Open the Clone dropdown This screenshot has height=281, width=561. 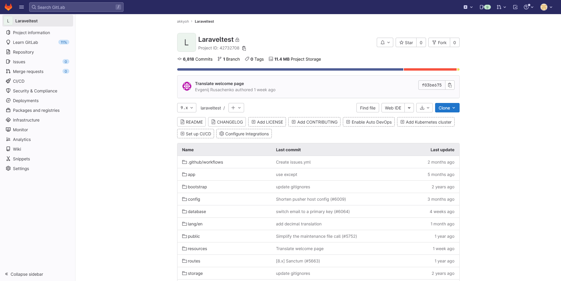point(447,108)
